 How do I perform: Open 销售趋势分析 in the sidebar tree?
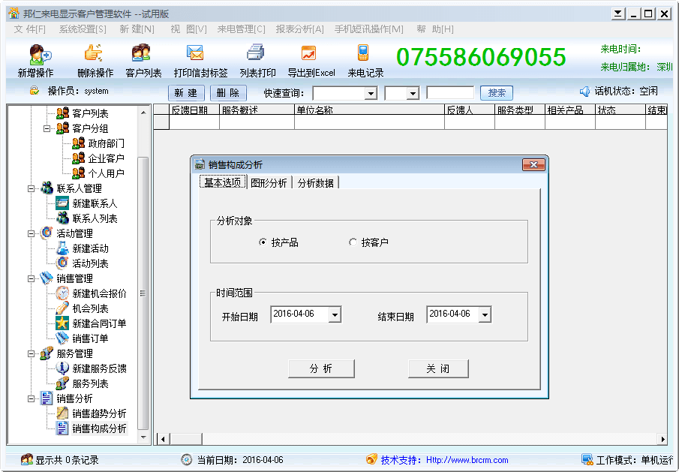pos(99,413)
